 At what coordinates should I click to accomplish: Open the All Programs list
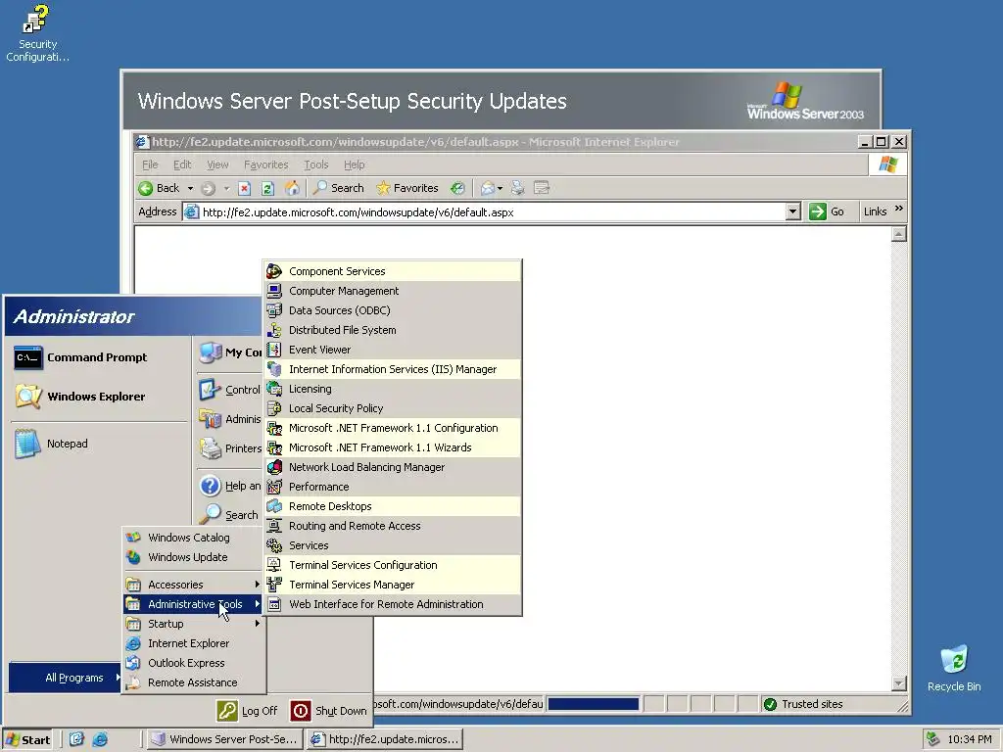pyautogui.click(x=65, y=678)
